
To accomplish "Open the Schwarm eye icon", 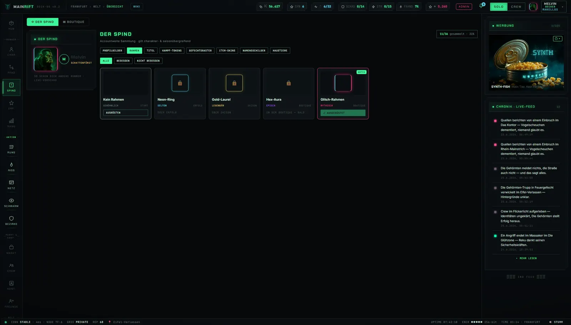I will coord(11,203).
